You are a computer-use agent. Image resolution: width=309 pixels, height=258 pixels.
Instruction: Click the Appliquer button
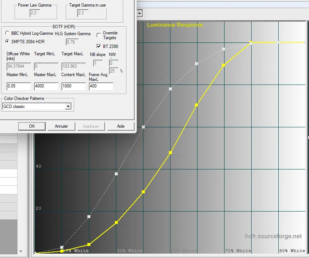click(x=91, y=126)
